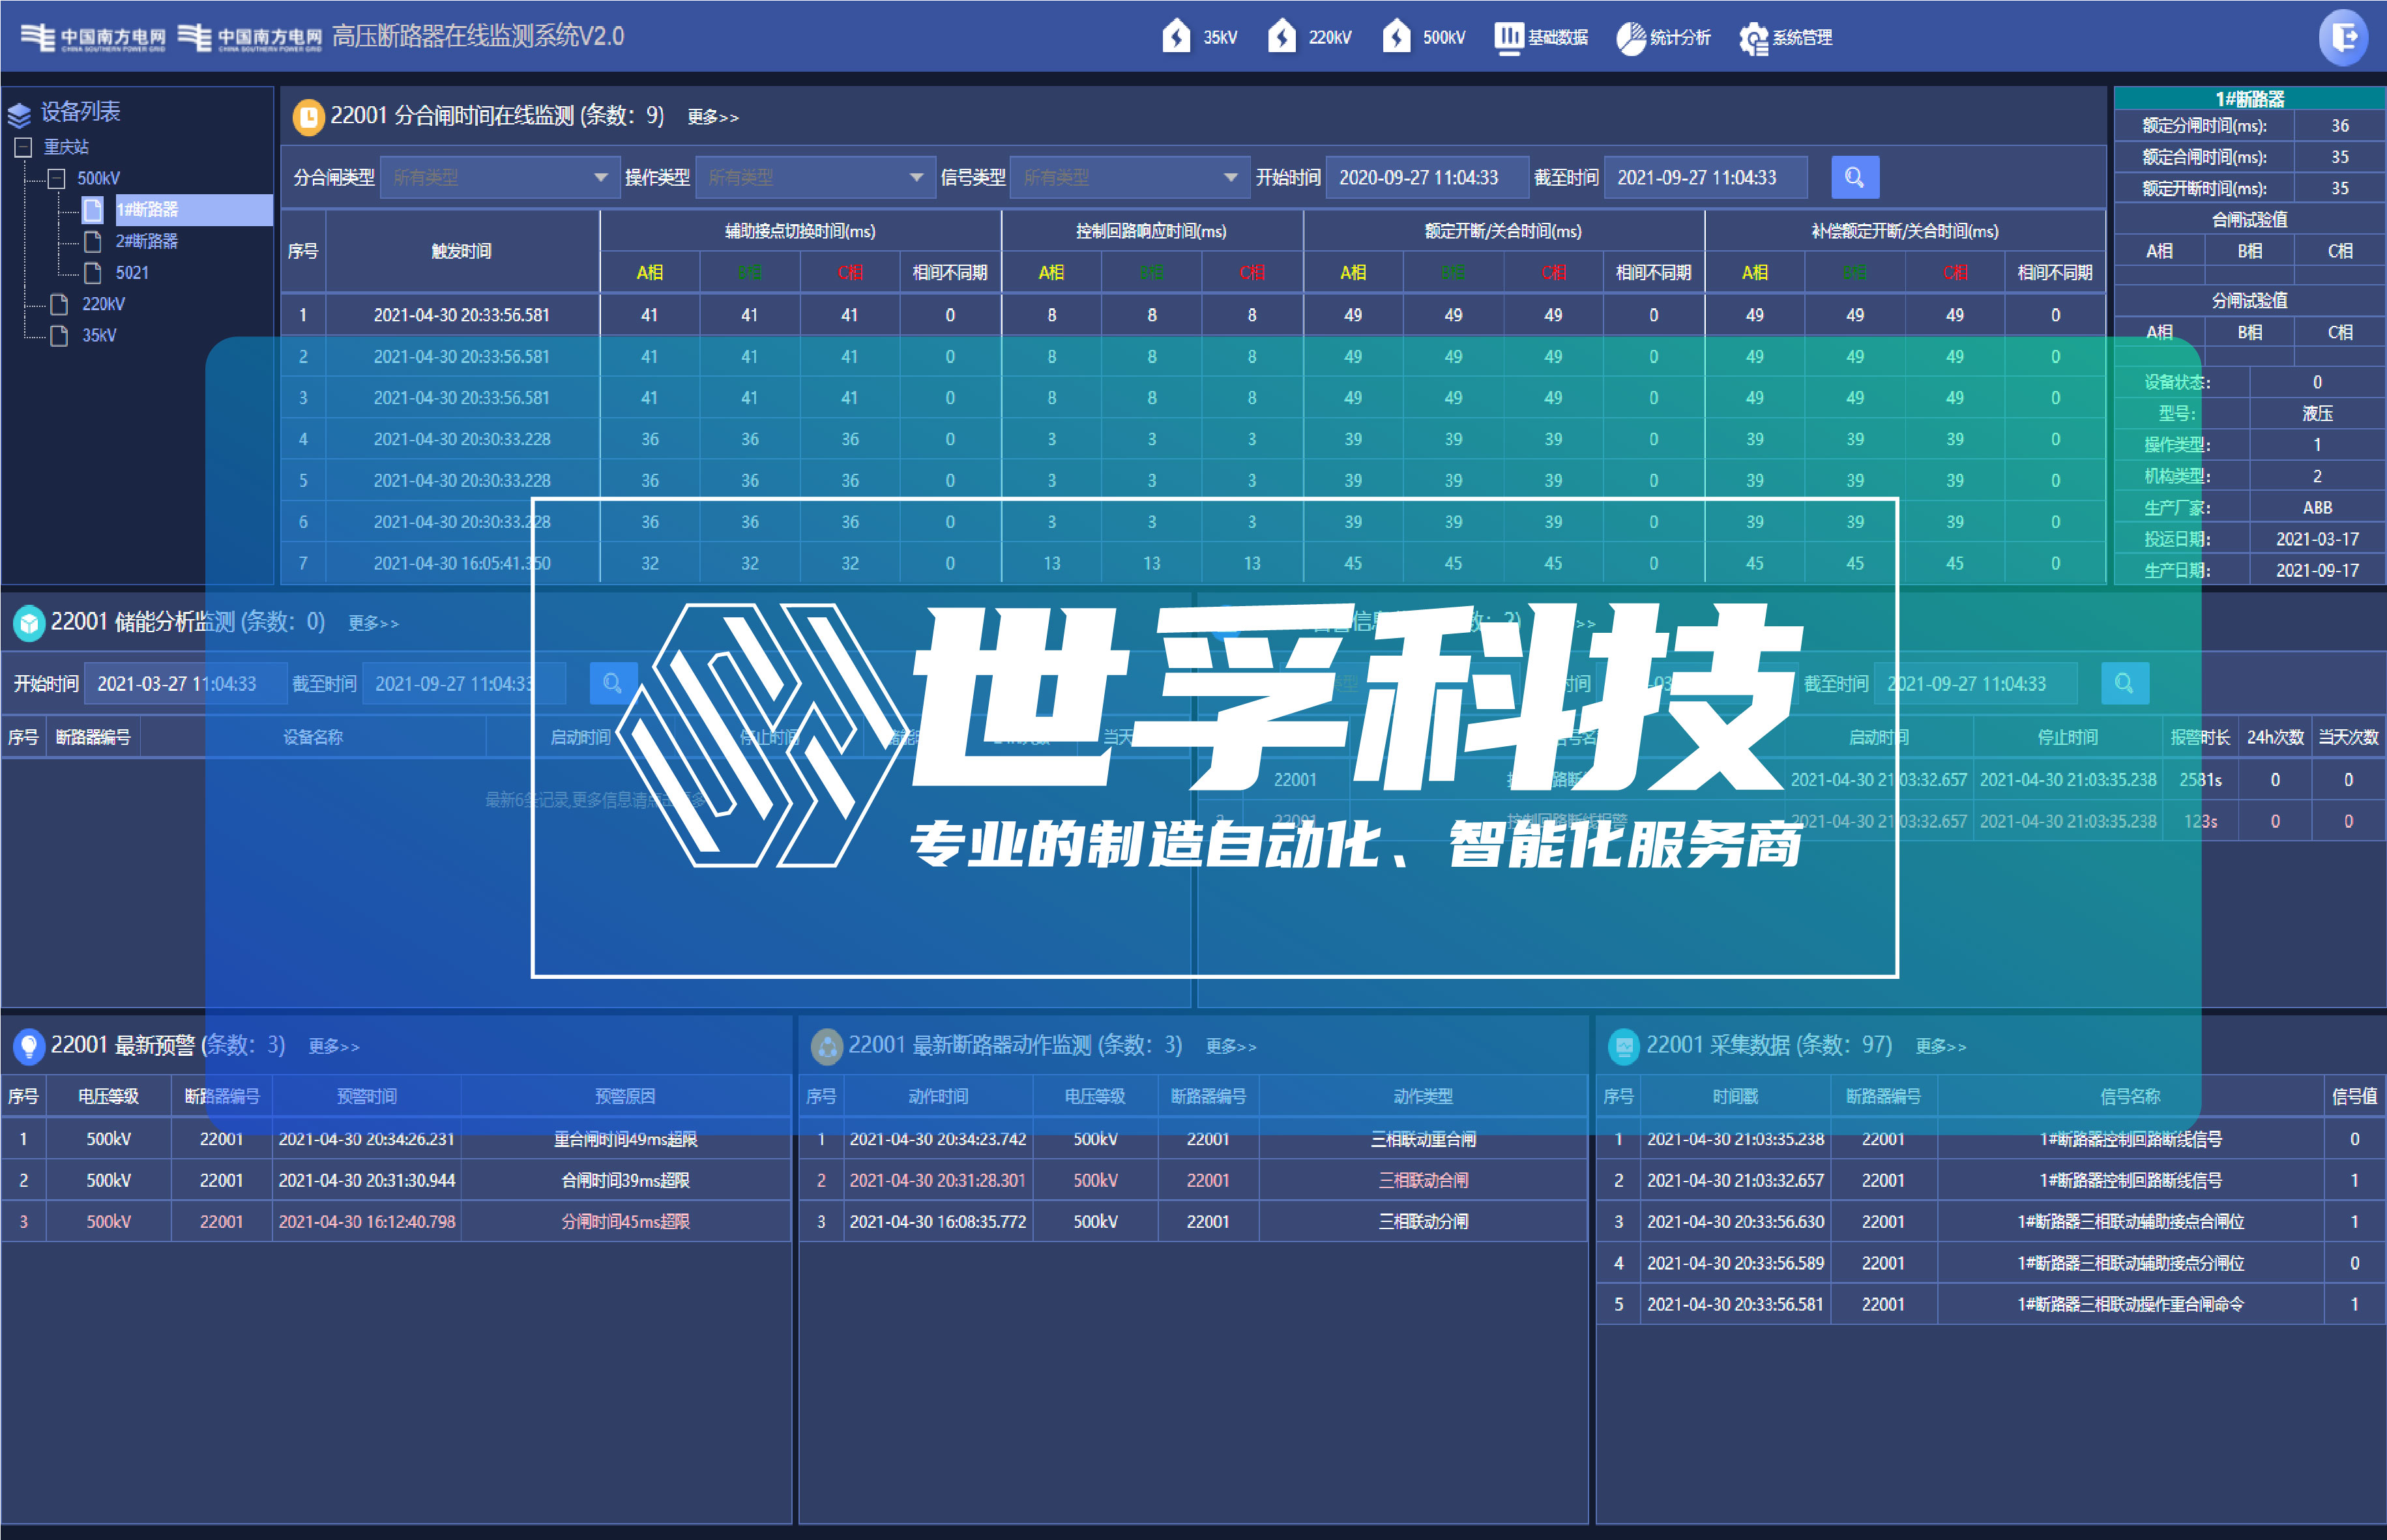Click 开始时间 field showing 2020-09-27 11:04:33
This screenshot has width=2387, height=1540.
point(1427,178)
